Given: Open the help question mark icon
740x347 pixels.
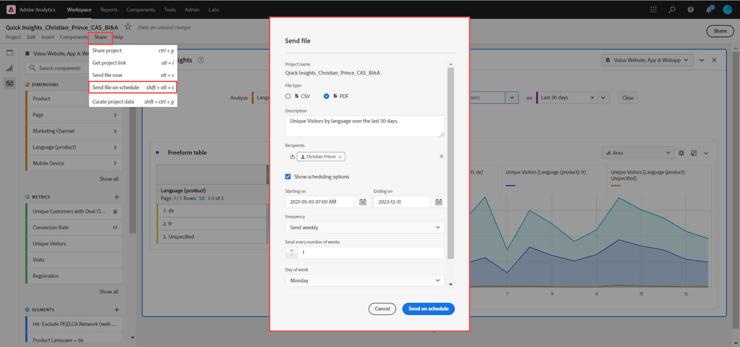Looking at the screenshot, I should click(x=690, y=10).
